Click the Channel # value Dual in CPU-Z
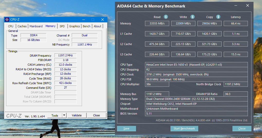 (x=85, y=35)
